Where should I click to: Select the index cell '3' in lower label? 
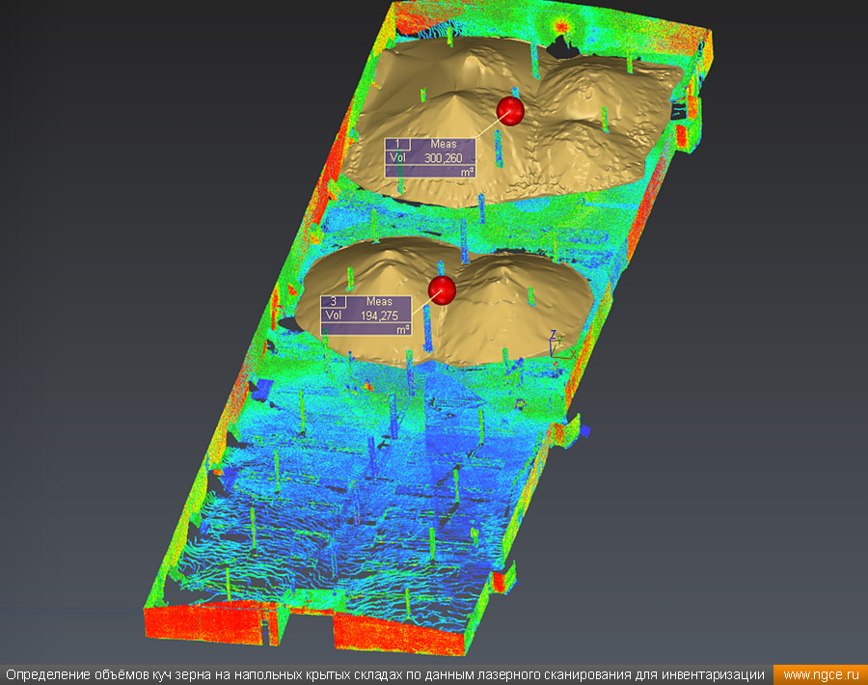(x=333, y=302)
